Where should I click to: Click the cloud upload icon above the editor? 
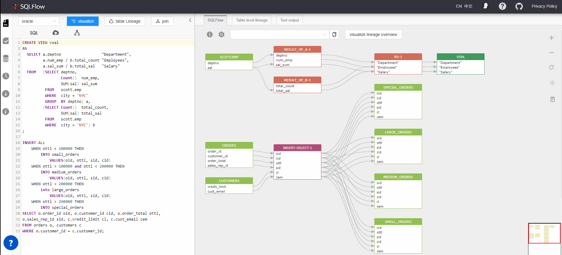pos(56,33)
